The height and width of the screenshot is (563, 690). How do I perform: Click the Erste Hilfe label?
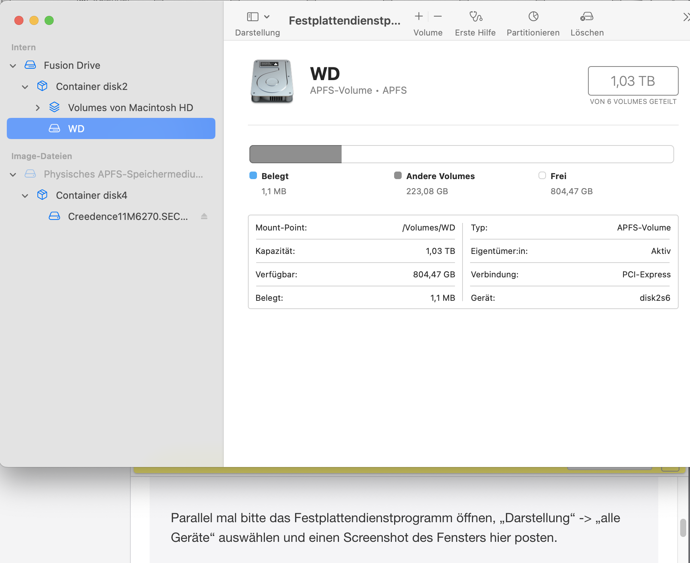tap(475, 33)
